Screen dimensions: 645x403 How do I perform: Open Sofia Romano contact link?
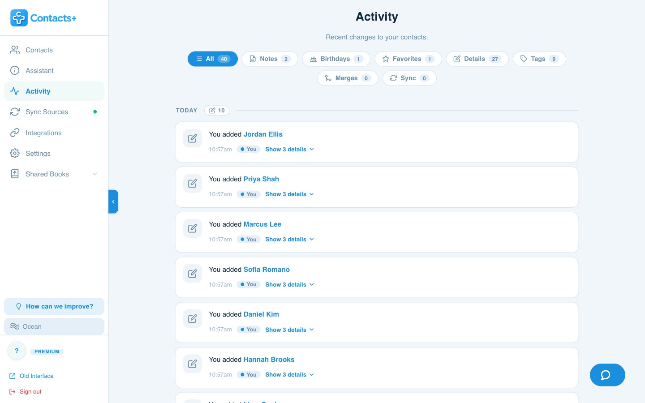pos(267,270)
